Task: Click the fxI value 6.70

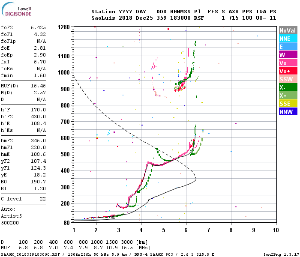Action: [40, 62]
